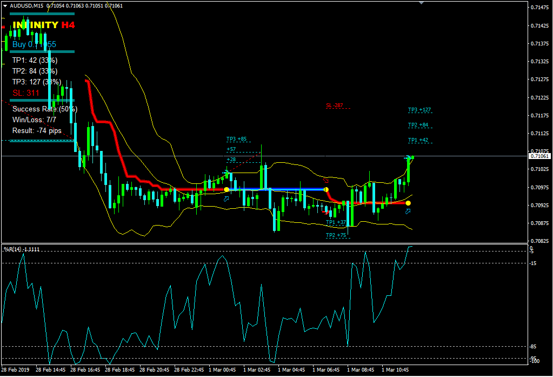This screenshot has width=553, height=377.
Task: Click the Buy 0.71055 signal label
Action: (x=34, y=44)
